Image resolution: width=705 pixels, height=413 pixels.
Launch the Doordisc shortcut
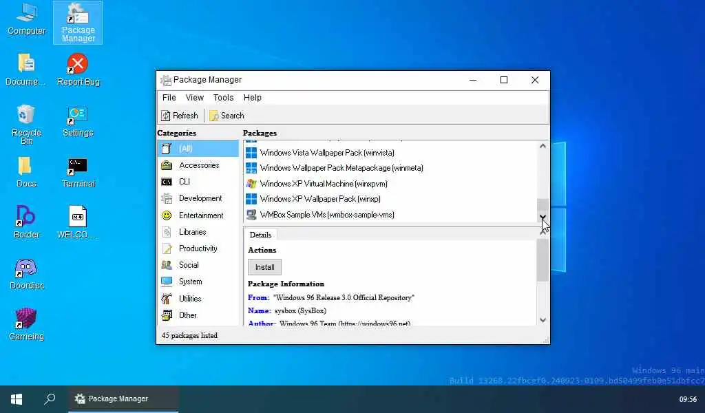point(26,274)
